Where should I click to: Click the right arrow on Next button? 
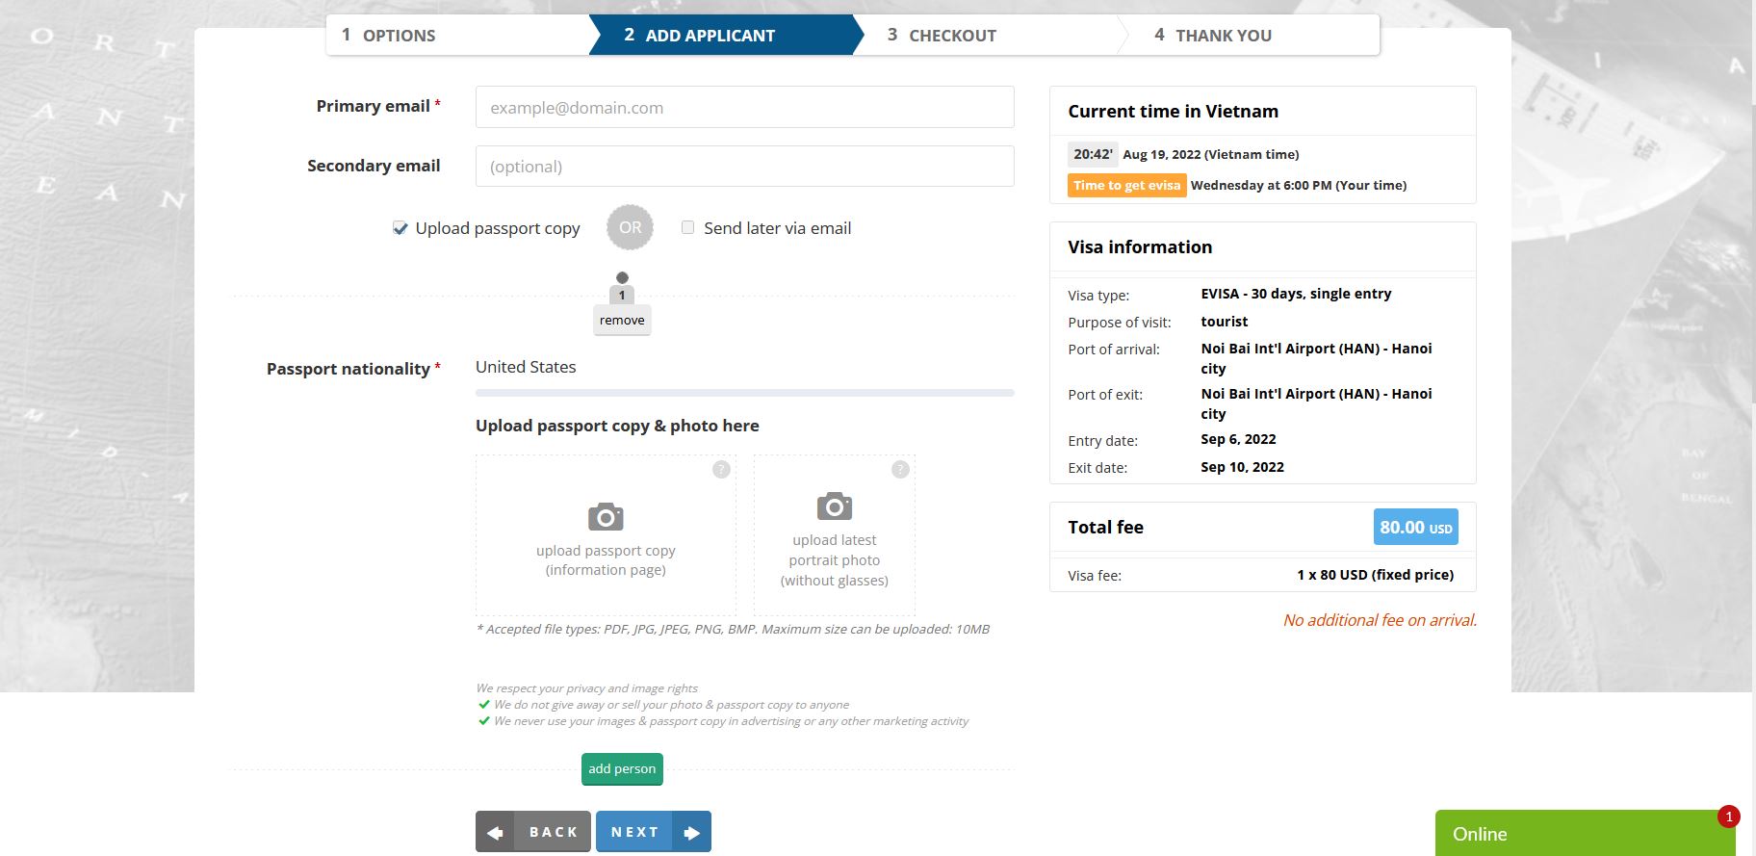point(691,833)
